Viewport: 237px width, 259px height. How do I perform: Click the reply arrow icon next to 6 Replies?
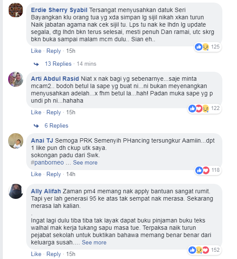pyautogui.click(x=36, y=126)
